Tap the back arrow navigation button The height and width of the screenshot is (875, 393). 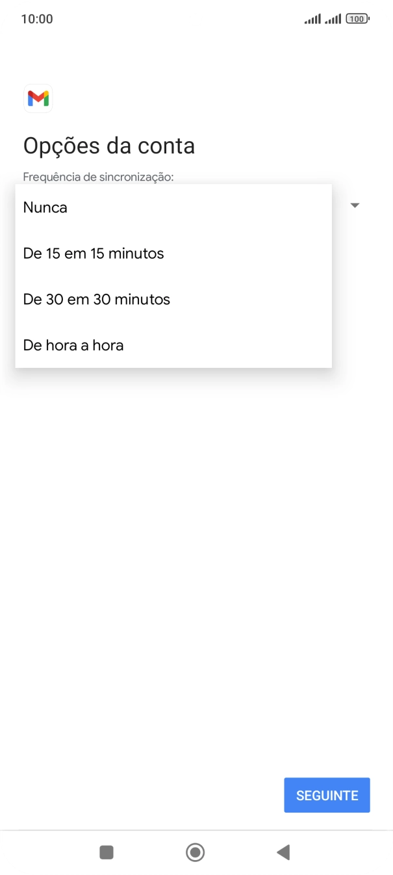[283, 852]
